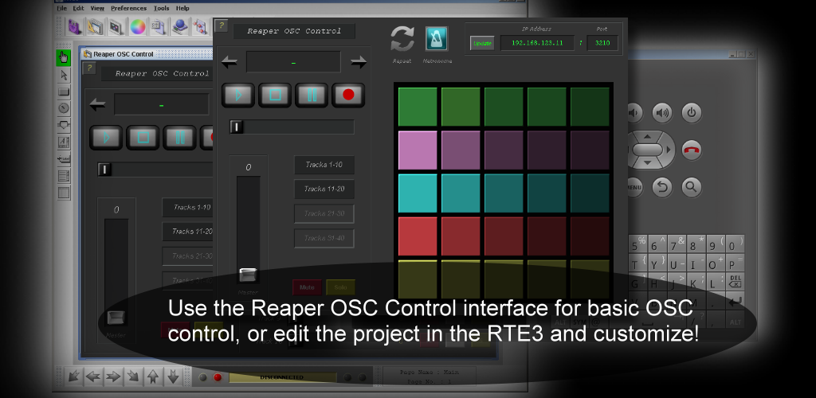The width and height of the screenshot is (816, 398).
Task: Tap the red end-call button on the emulator
Action: click(692, 150)
